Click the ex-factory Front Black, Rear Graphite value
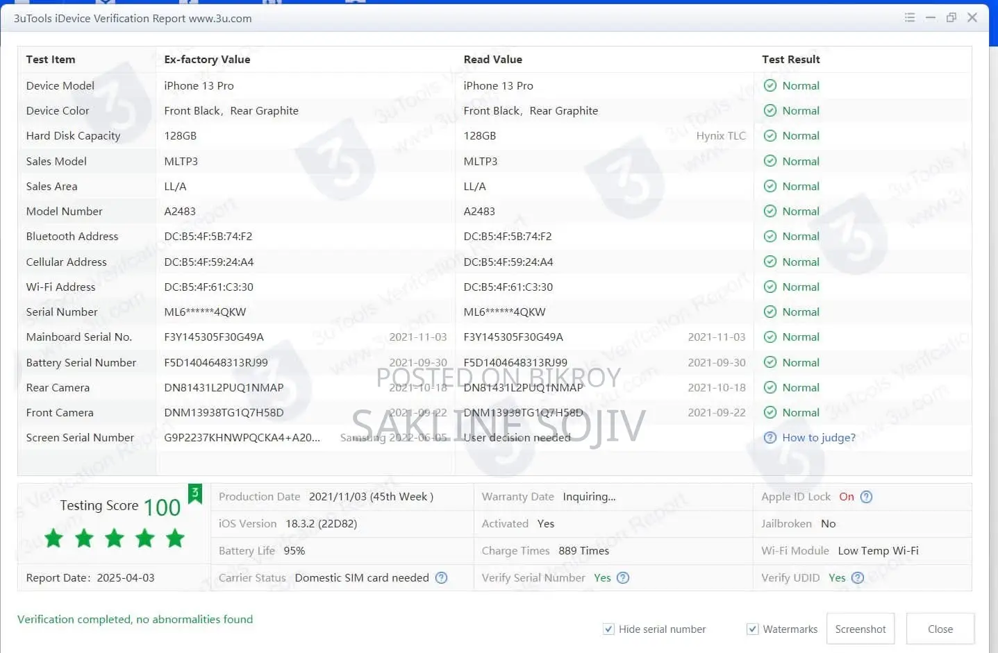The height and width of the screenshot is (653, 998). pos(231,110)
